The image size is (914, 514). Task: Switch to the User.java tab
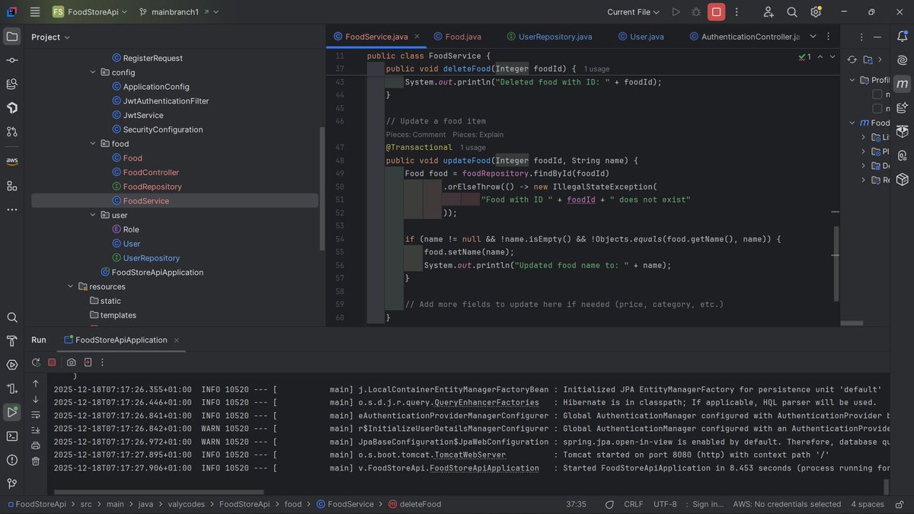tap(641, 37)
